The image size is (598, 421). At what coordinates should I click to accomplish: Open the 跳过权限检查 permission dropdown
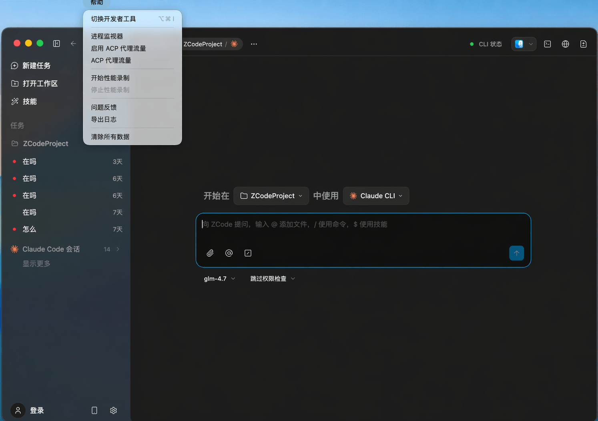(273, 279)
